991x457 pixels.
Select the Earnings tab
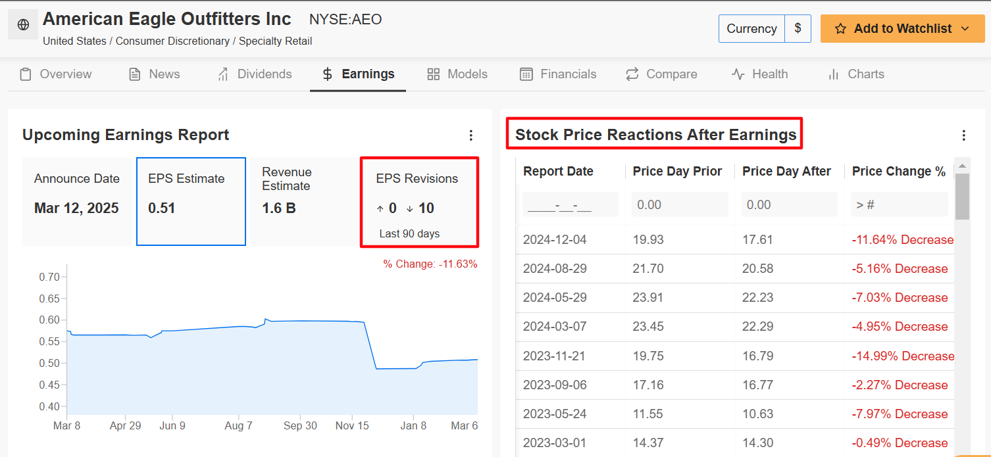[x=358, y=74]
